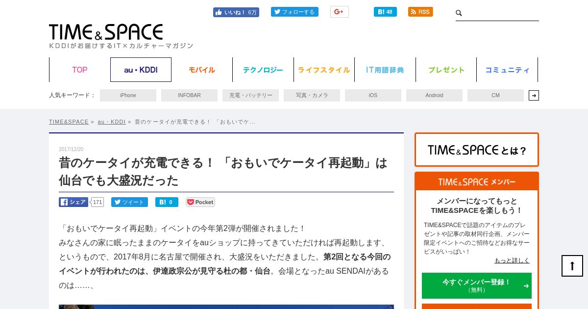Click the search magnifier icon
Screen dimensions: 588x309
point(459,13)
